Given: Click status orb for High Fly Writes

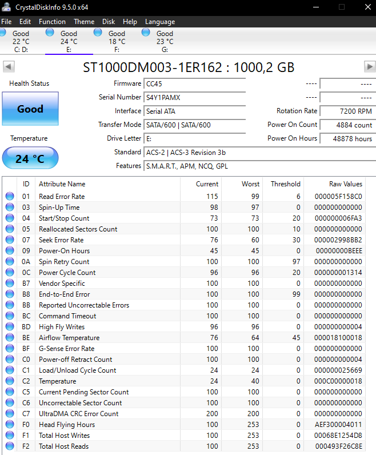Looking at the screenshot, I should (x=10, y=327).
